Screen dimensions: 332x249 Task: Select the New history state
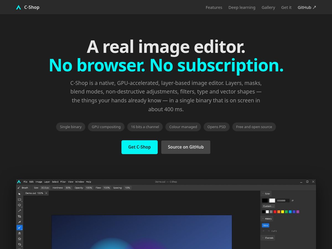(x=266, y=225)
